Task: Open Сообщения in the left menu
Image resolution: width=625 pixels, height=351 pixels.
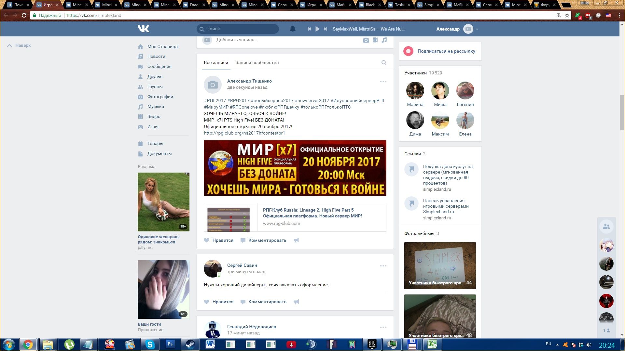Action: [x=159, y=66]
